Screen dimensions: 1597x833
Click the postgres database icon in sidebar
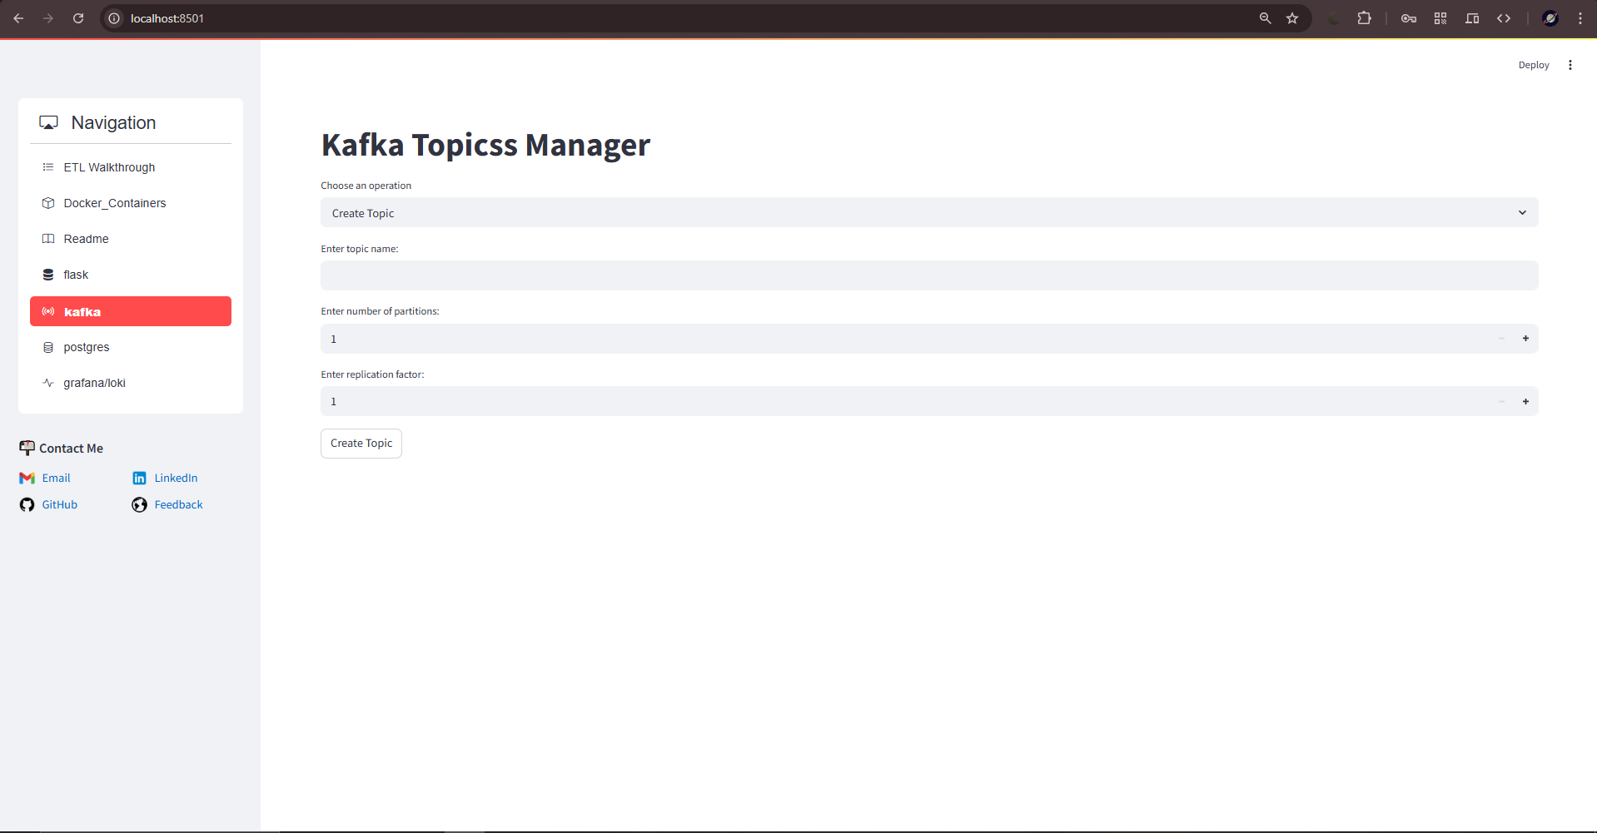tap(48, 347)
